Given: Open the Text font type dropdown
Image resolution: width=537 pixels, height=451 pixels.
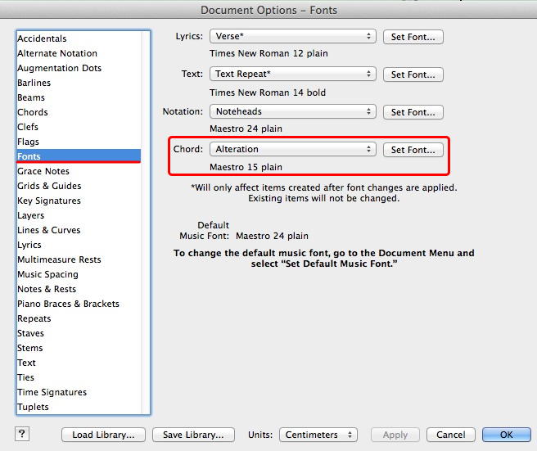Looking at the screenshot, I should 292,74.
